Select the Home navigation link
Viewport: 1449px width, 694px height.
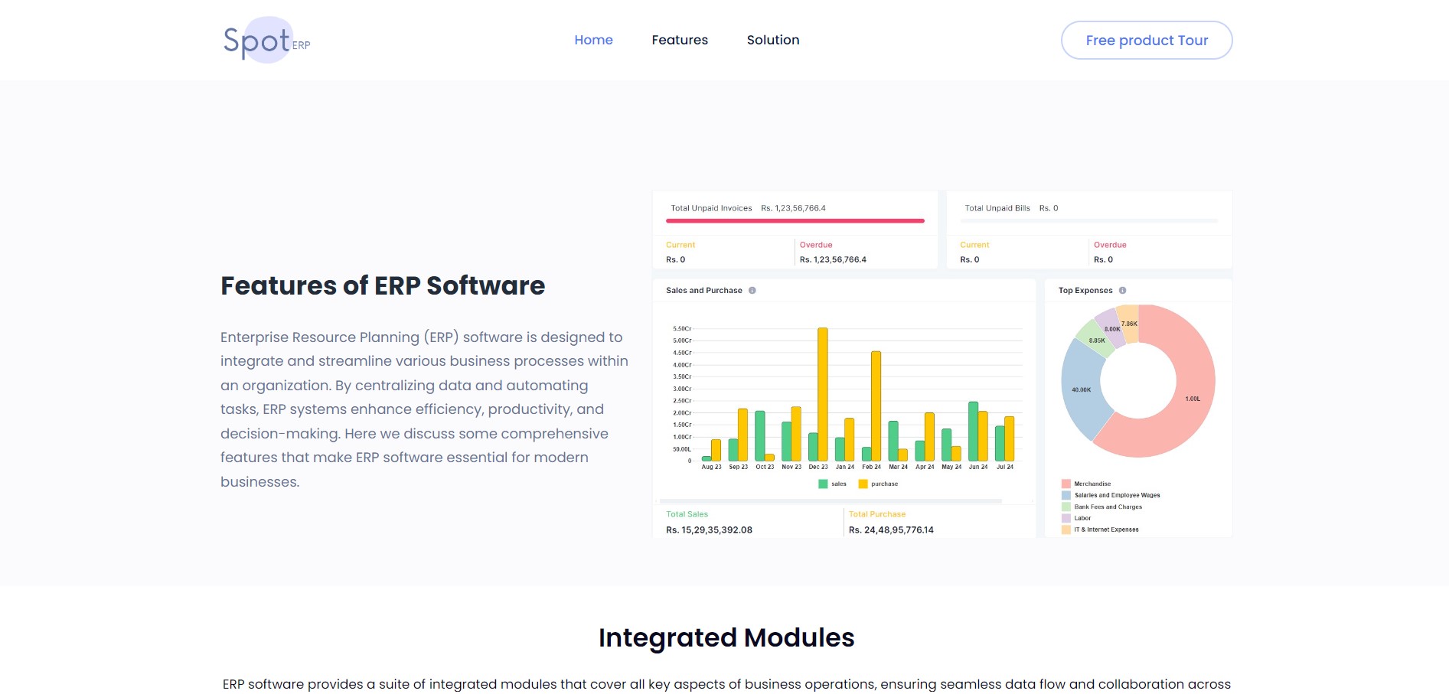[x=594, y=40]
